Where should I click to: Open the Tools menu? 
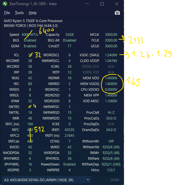19,13
